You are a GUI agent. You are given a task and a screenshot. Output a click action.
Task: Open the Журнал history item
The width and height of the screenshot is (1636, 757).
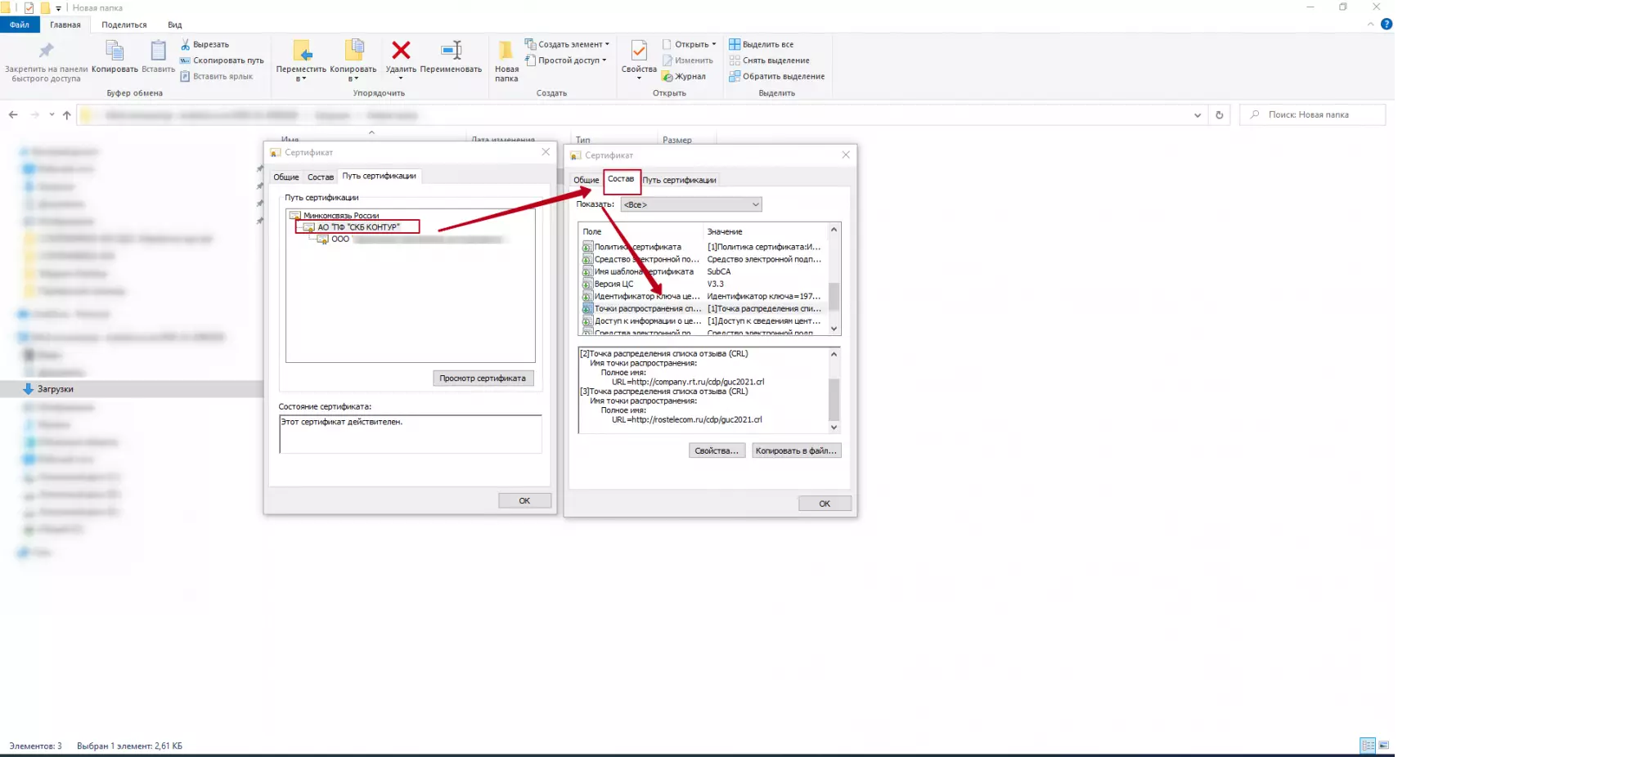(x=684, y=76)
